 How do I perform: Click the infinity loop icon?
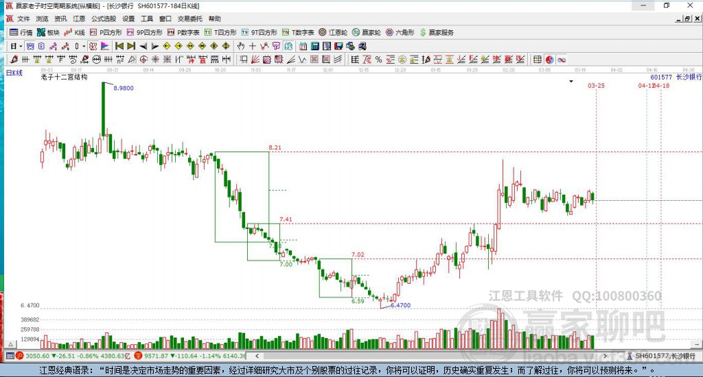(x=562, y=60)
